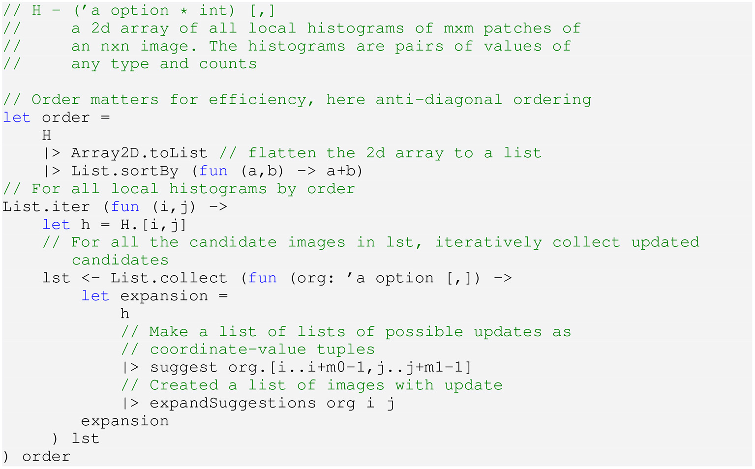This screenshot has width=755, height=469.
Task: Click the word 'iteratively' in the comment
Action: coord(488,242)
